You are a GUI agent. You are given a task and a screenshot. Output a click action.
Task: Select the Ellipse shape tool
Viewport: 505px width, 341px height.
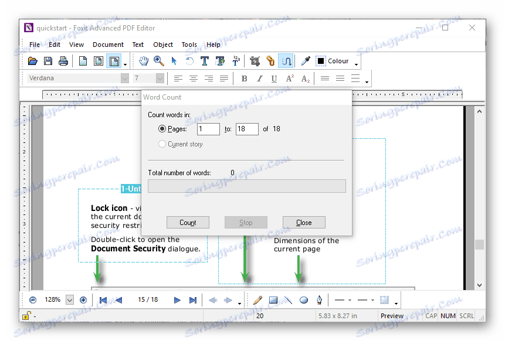pyautogui.click(x=304, y=300)
